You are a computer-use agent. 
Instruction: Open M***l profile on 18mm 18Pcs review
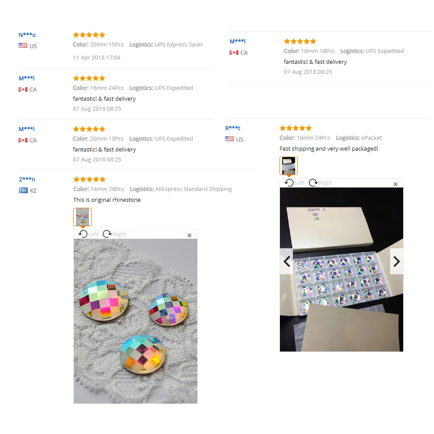point(237,41)
